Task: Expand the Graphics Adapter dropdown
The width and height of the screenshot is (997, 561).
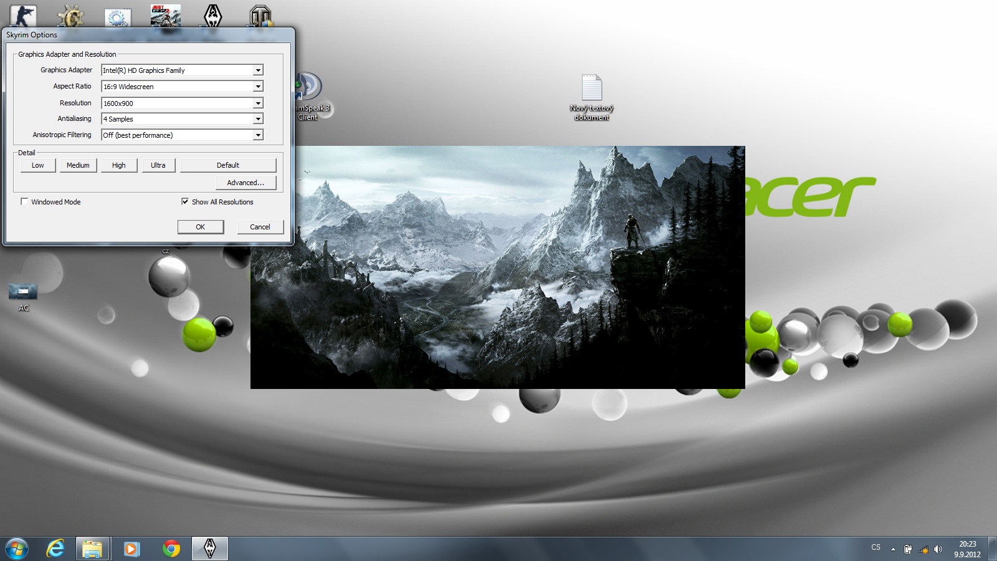Action: click(258, 70)
